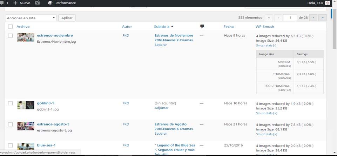337x156 pixels.
Task: Expand Smush stats for estrenos-agosto-t
Action: 267,134
